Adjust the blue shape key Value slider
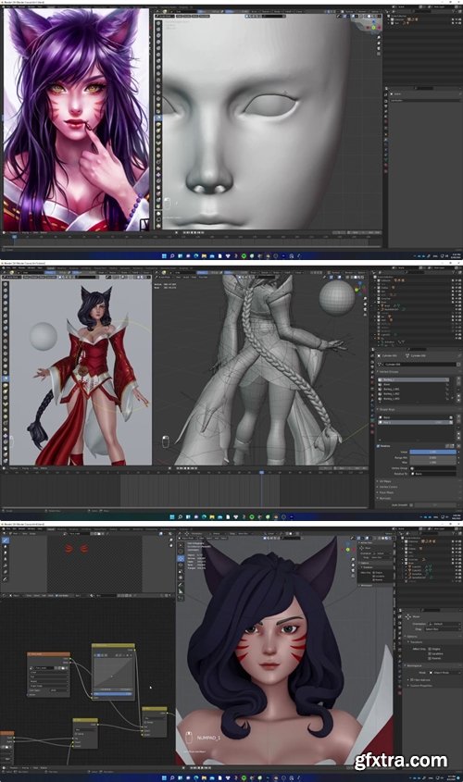463x782 pixels. click(433, 452)
